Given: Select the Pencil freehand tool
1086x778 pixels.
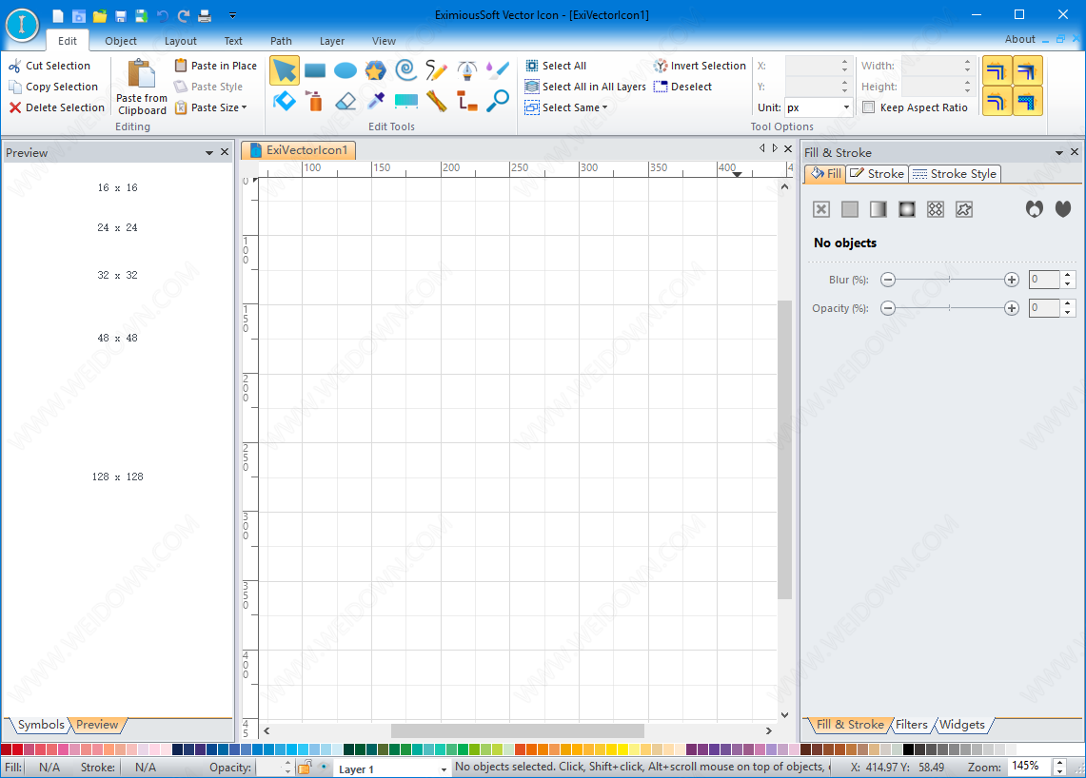Looking at the screenshot, I should click(x=436, y=69).
